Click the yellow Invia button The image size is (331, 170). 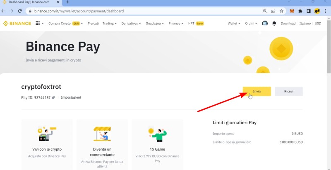coord(257,91)
